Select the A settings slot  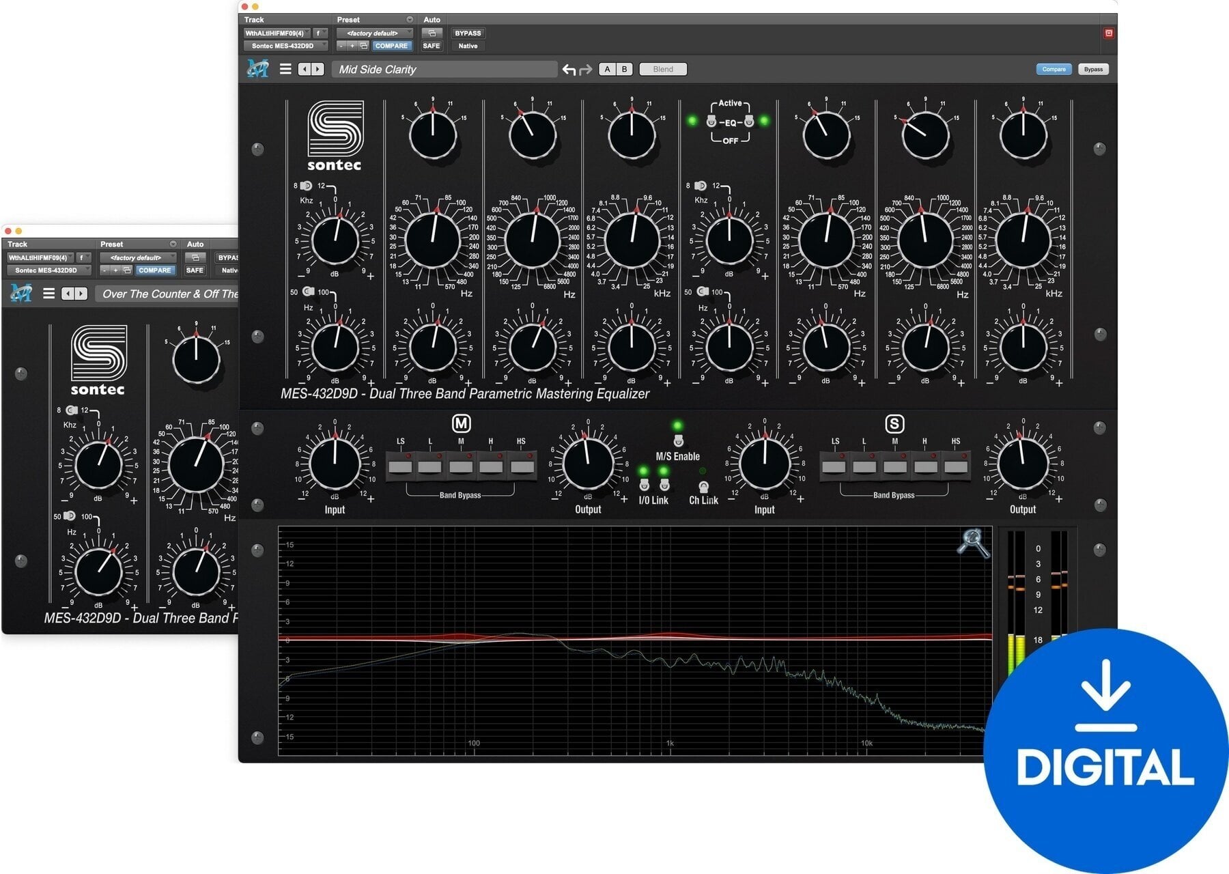[x=607, y=69]
